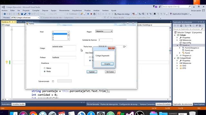Click the Ingresar button in Form1

(x=92, y=72)
